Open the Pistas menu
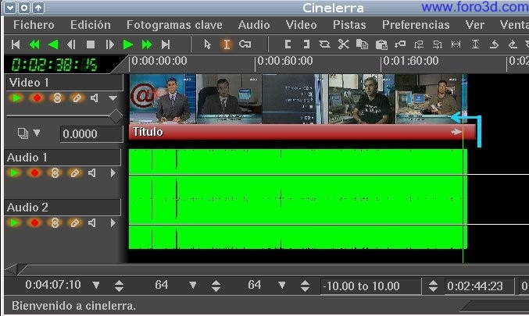The width and height of the screenshot is (529, 316). (x=349, y=25)
